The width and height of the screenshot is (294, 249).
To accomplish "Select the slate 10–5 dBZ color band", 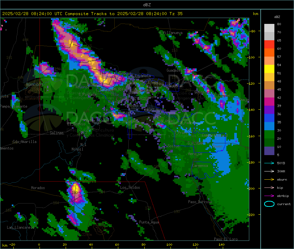I will coord(269,151).
